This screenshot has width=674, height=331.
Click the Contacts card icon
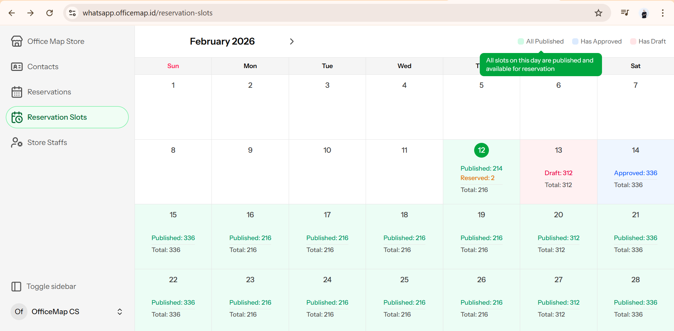17,67
